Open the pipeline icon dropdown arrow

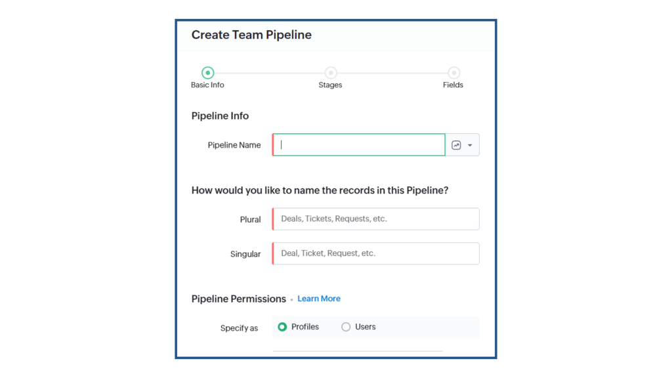tap(470, 145)
